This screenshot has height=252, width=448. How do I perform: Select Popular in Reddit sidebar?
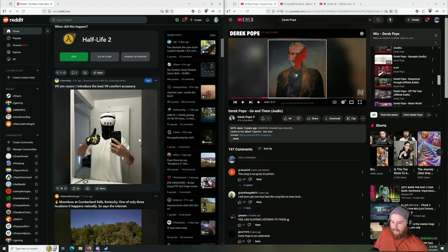pyautogui.click(x=23, y=38)
